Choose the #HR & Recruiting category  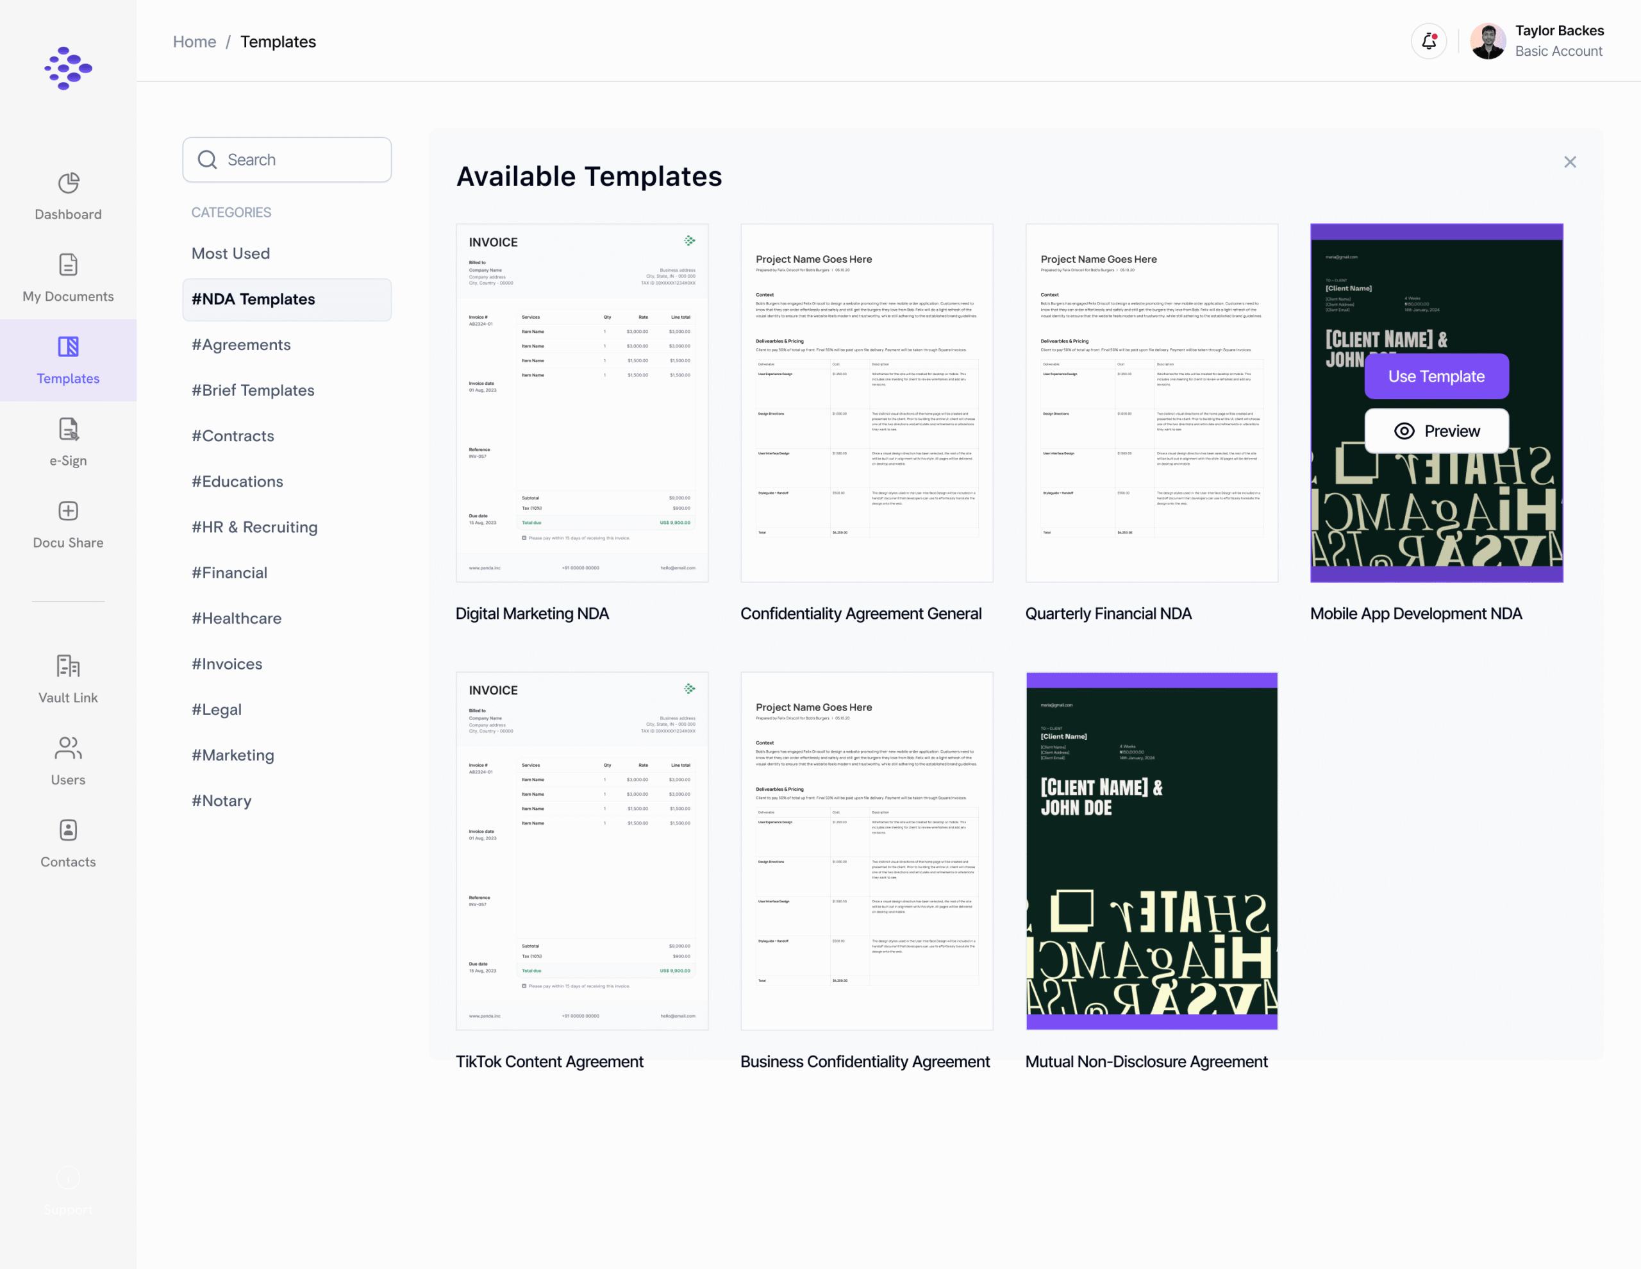click(254, 527)
